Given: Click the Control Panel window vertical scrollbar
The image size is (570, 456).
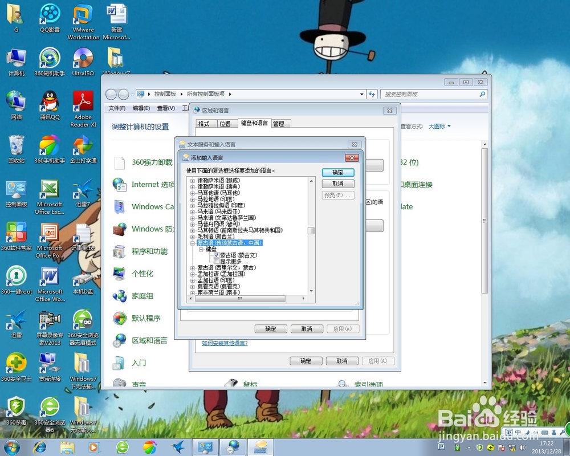Looking at the screenshot, I should click(x=484, y=221).
